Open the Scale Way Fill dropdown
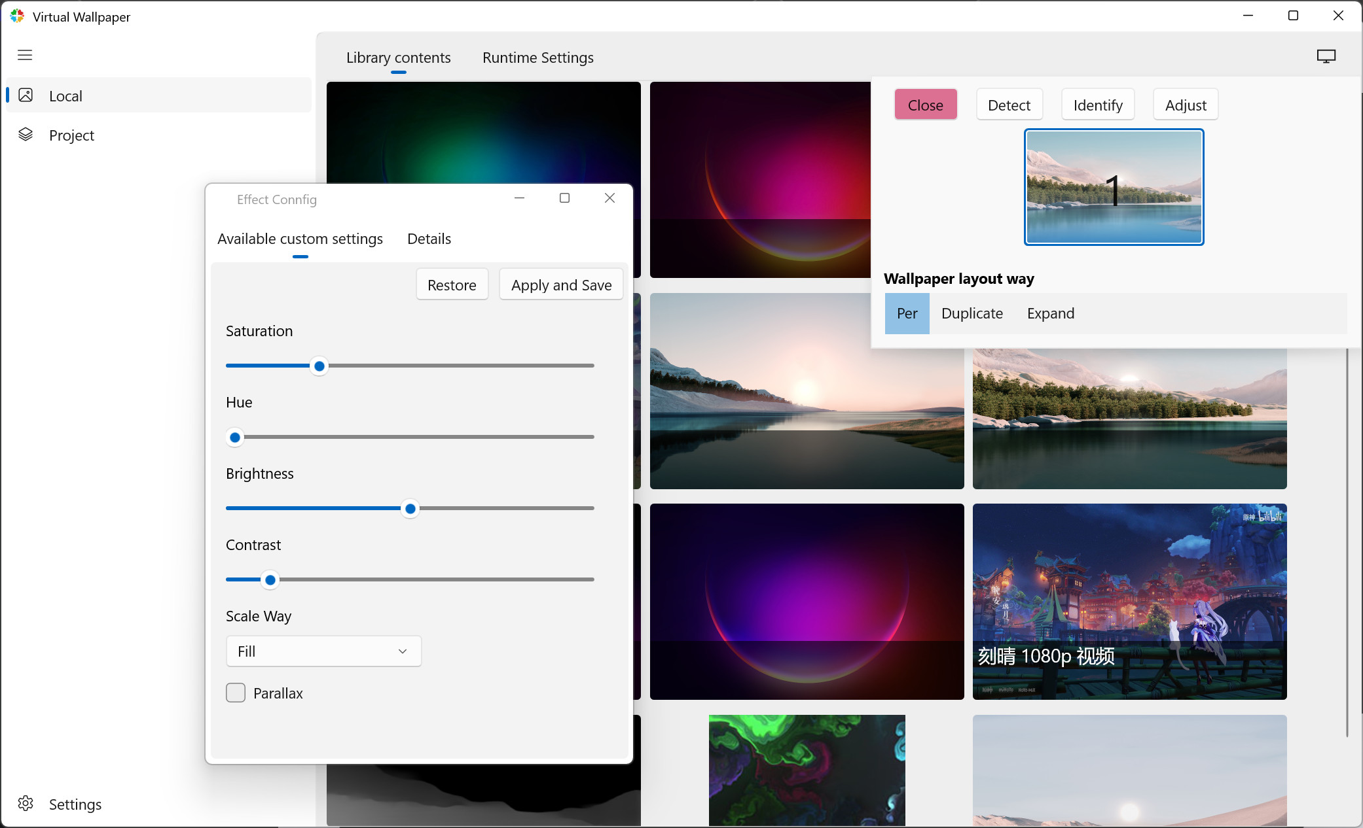The width and height of the screenshot is (1363, 828). point(323,651)
